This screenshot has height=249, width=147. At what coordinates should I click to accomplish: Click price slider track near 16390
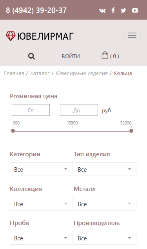72,131
